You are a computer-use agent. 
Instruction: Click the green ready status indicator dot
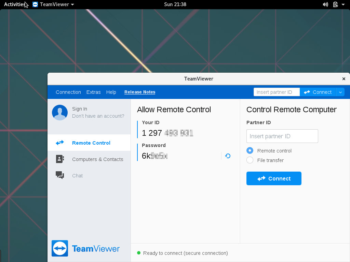click(139, 253)
